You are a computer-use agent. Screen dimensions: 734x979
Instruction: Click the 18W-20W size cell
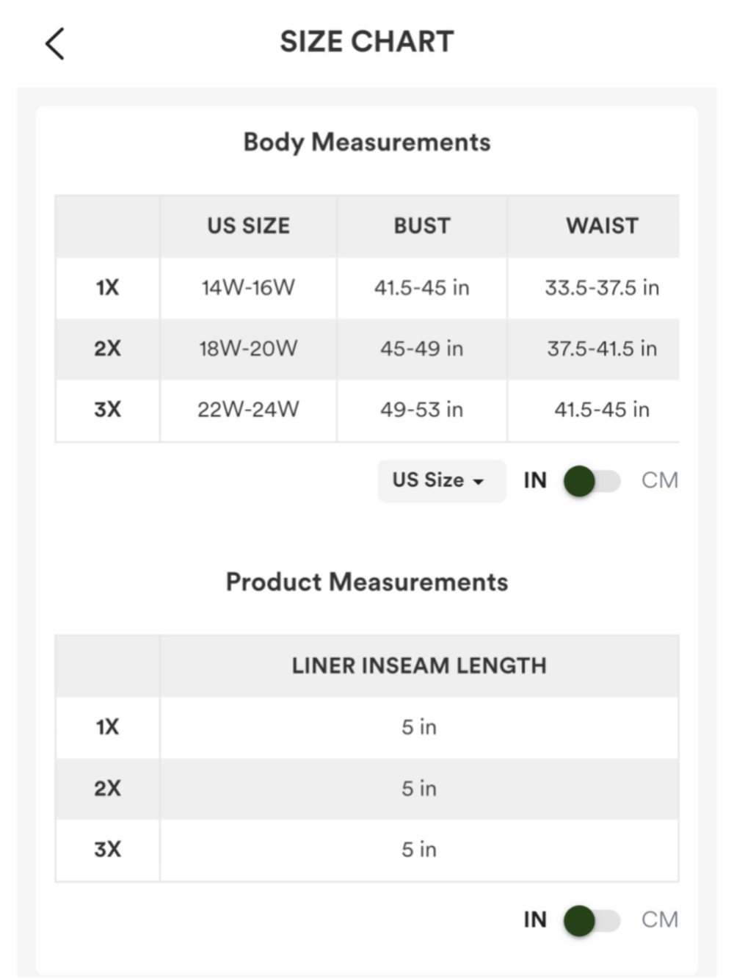(248, 349)
